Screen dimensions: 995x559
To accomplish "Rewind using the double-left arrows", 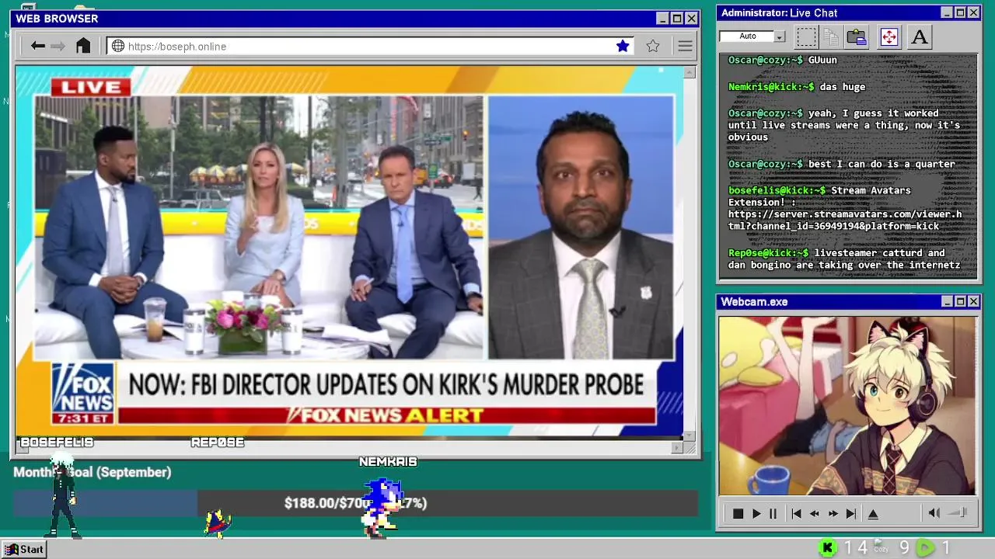I will pyautogui.click(x=815, y=513).
